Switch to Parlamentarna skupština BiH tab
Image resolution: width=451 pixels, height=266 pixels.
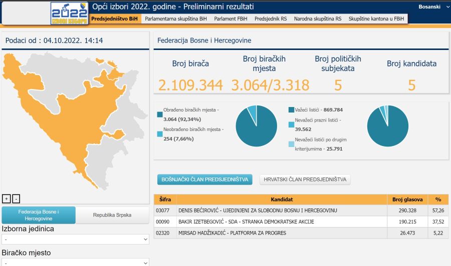[x=175, y=18]
